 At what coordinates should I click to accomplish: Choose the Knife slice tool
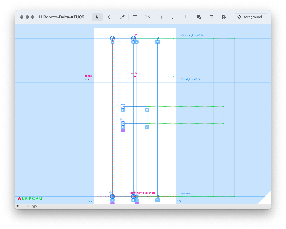point(122,17)
